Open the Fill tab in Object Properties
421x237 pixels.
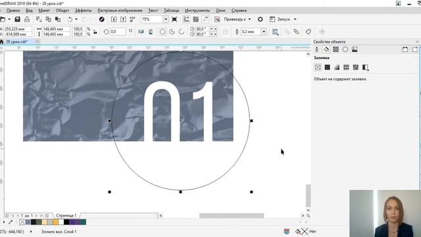[x=326, y=49]
